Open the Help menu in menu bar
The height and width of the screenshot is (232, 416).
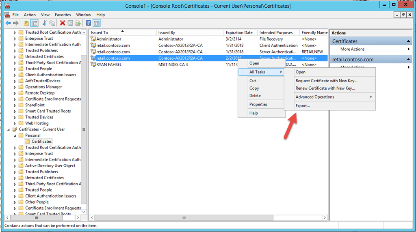[x=101, y=15]
